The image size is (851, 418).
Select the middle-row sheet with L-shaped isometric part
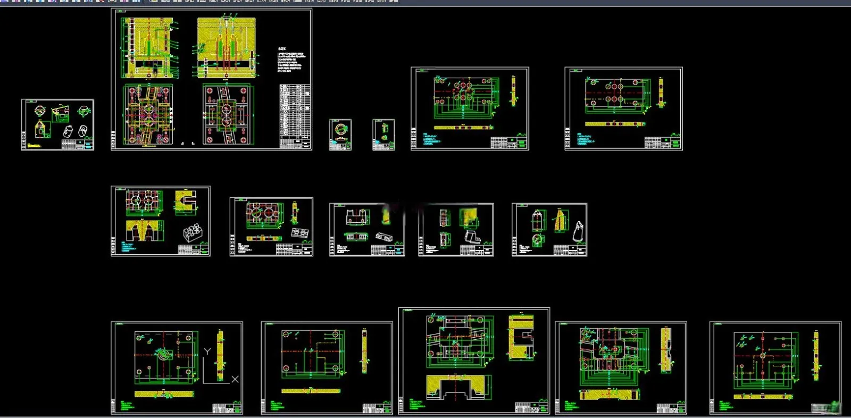click(456, 230)
